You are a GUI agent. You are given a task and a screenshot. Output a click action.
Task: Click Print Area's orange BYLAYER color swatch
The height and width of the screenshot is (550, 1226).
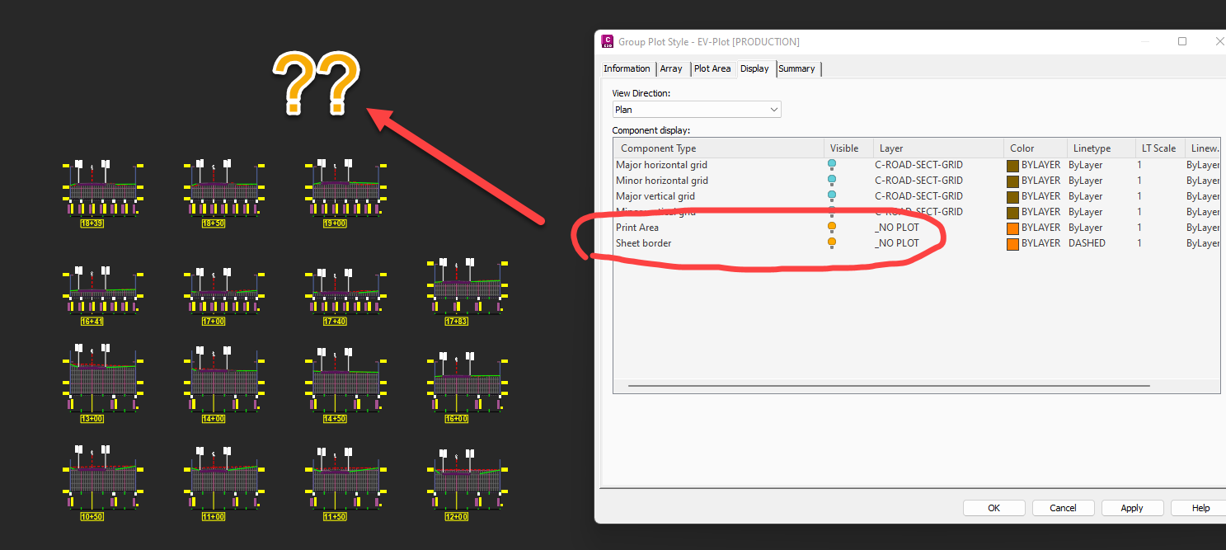point(1012,227)
